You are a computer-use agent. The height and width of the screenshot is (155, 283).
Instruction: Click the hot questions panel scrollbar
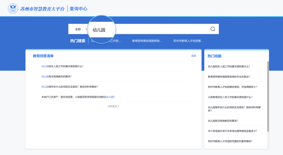pyautogui.click(x=268, y=96)
